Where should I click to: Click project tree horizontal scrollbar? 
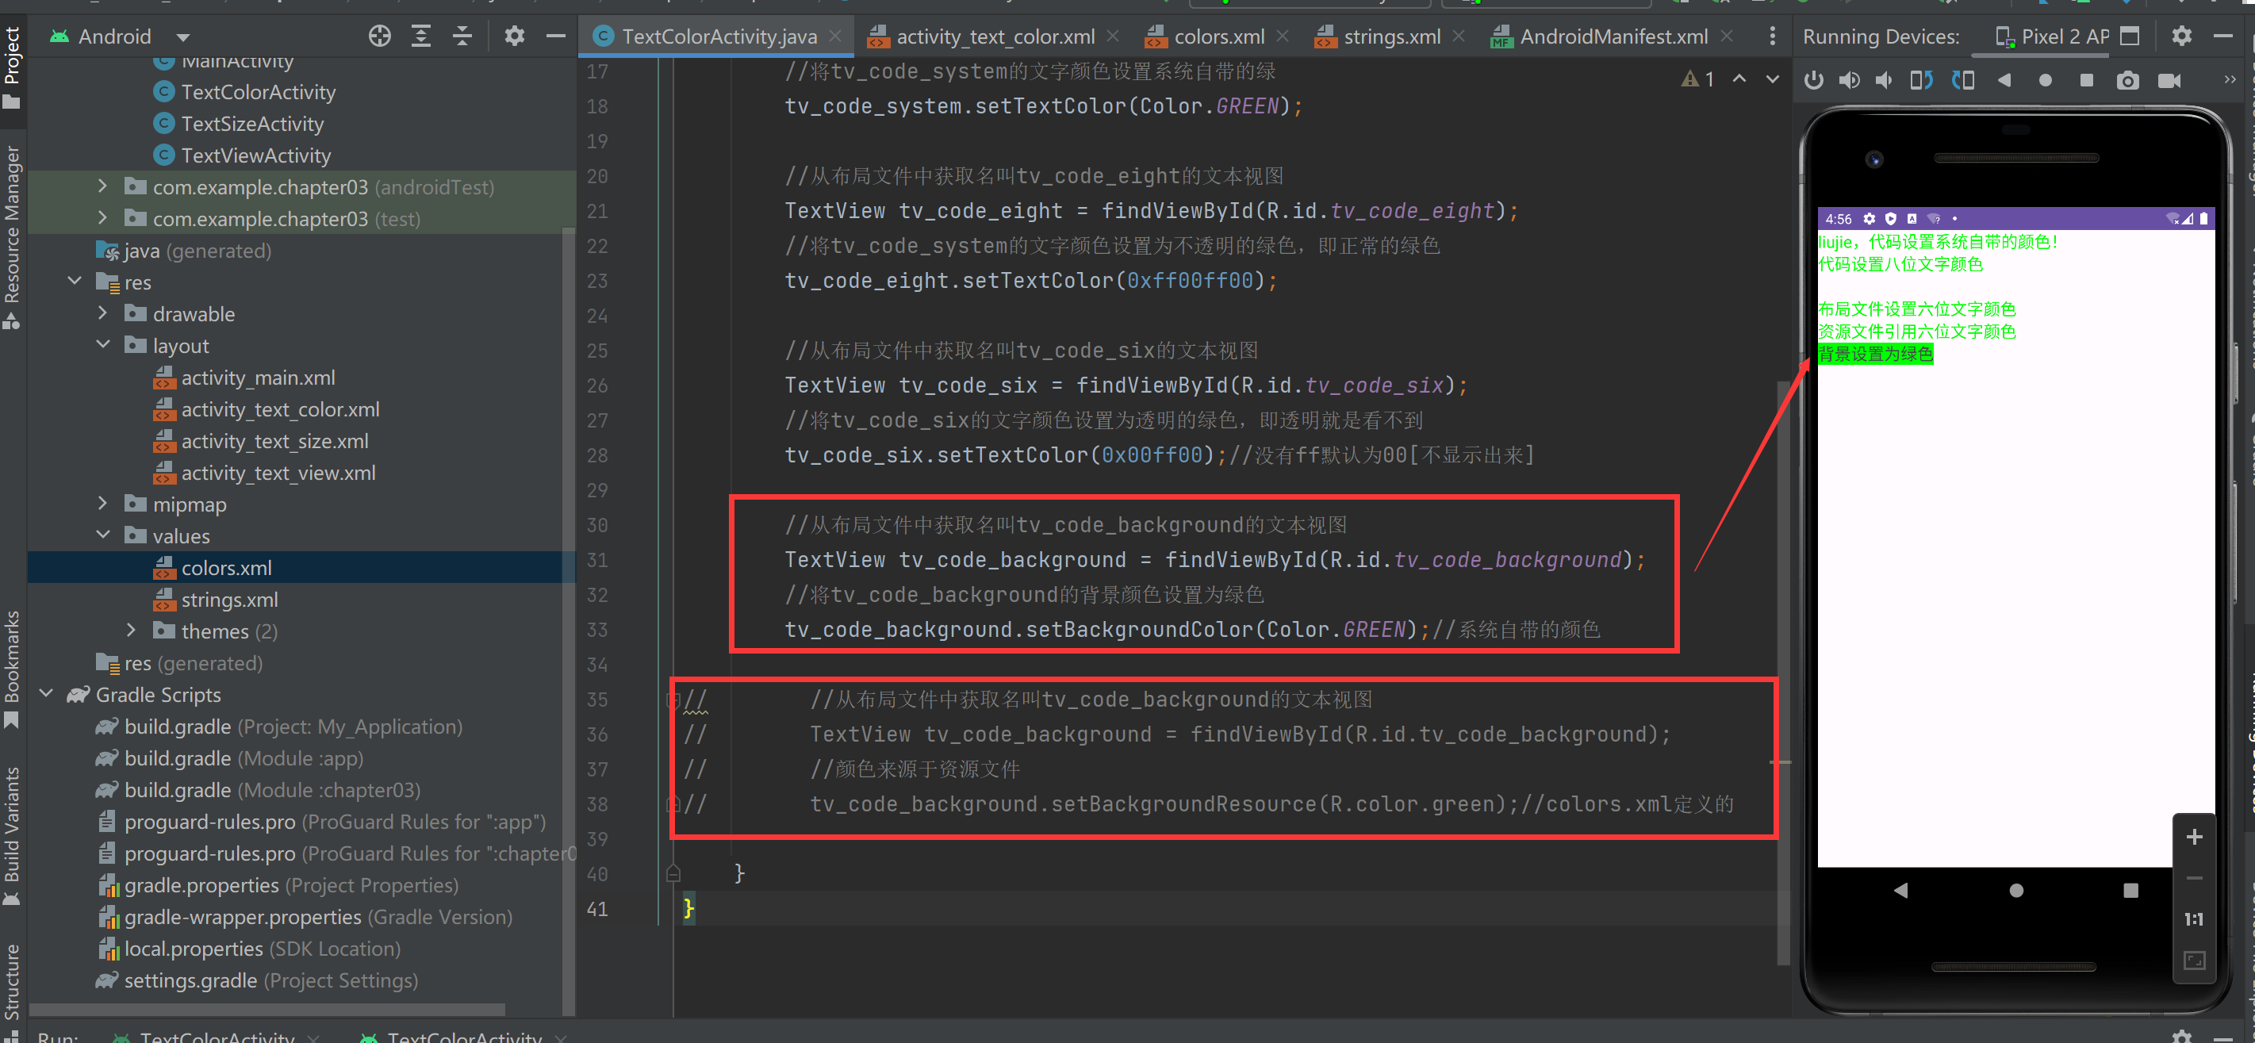[x=267, y=1009]
